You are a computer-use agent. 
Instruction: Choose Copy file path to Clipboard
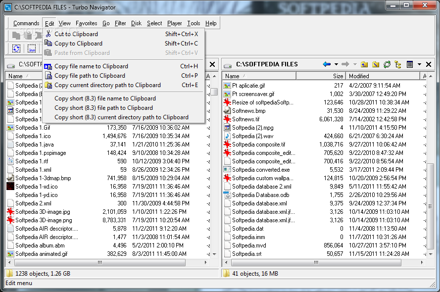click(123, 76)
